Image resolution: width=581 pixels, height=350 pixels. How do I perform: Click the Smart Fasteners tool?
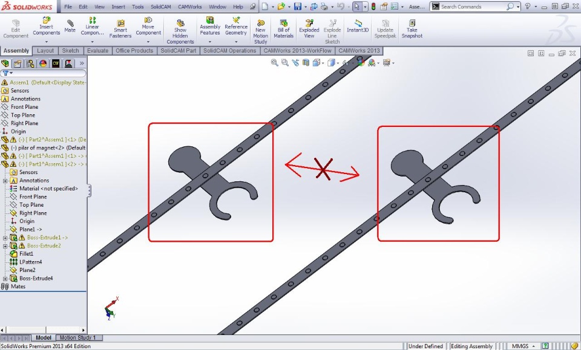click(x=120, y=29)
